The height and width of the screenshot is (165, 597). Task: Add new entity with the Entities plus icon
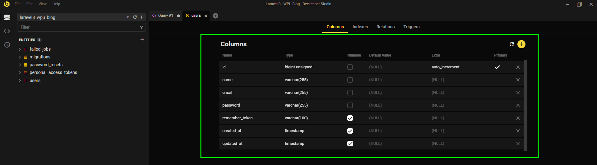(x=142, y=40)
